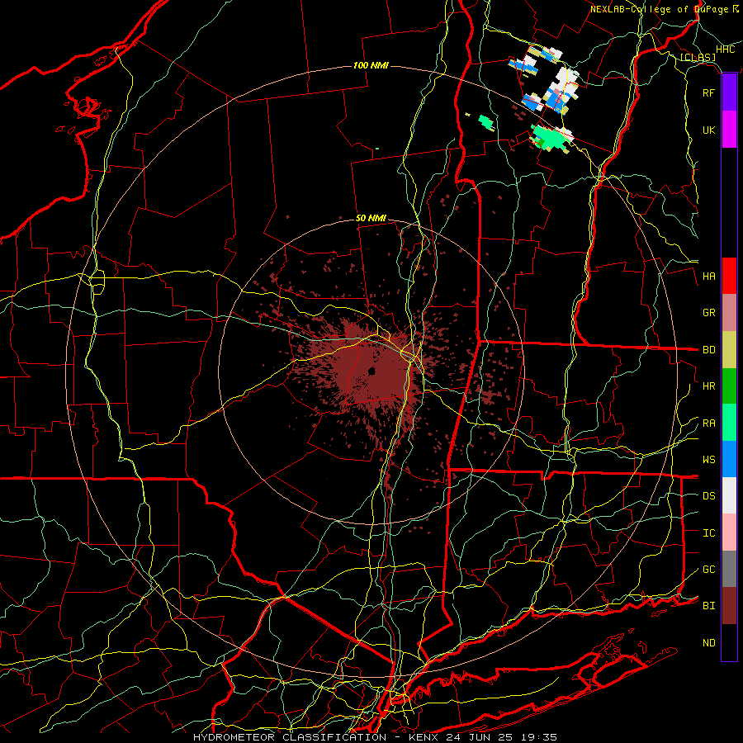Click the BI legend label text
The height and width of the screenshot is (743, 743).
coord(708,606)
